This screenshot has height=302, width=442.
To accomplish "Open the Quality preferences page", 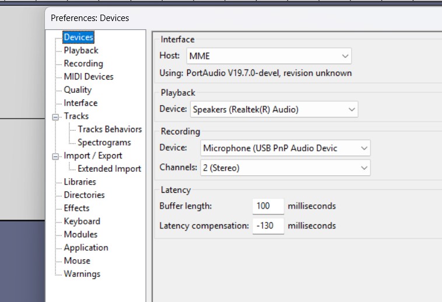I will click(x=78, y=90).
